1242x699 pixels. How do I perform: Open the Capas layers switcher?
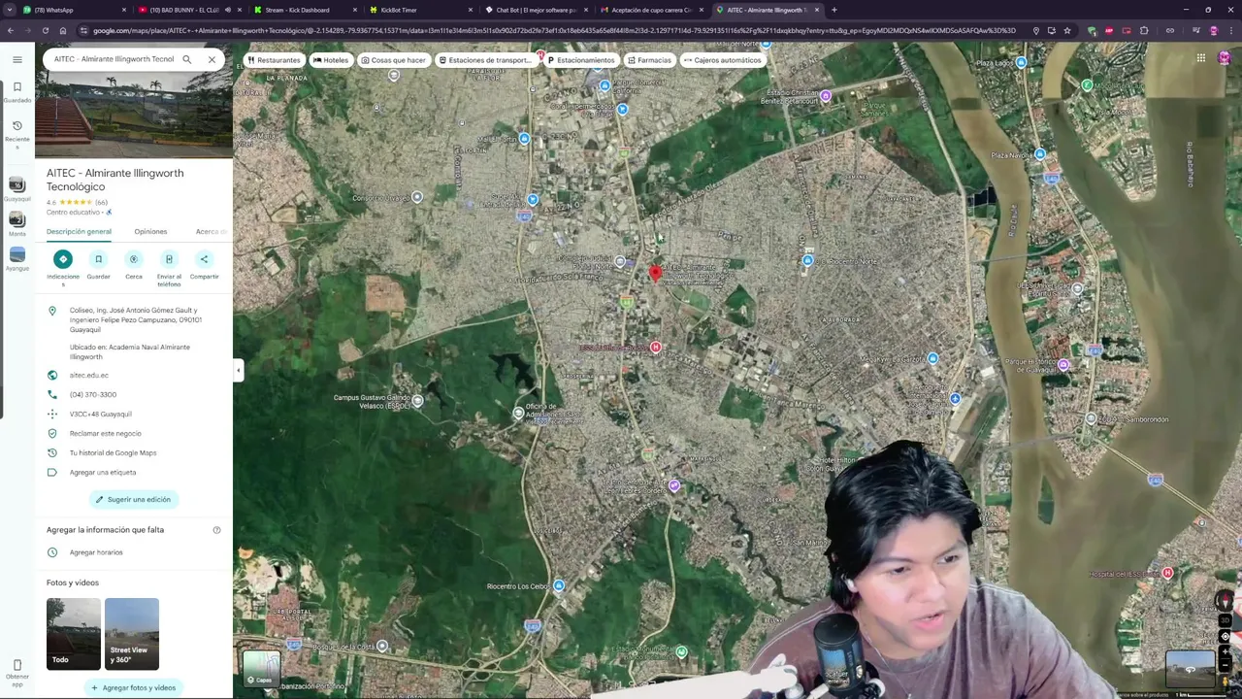262,668
